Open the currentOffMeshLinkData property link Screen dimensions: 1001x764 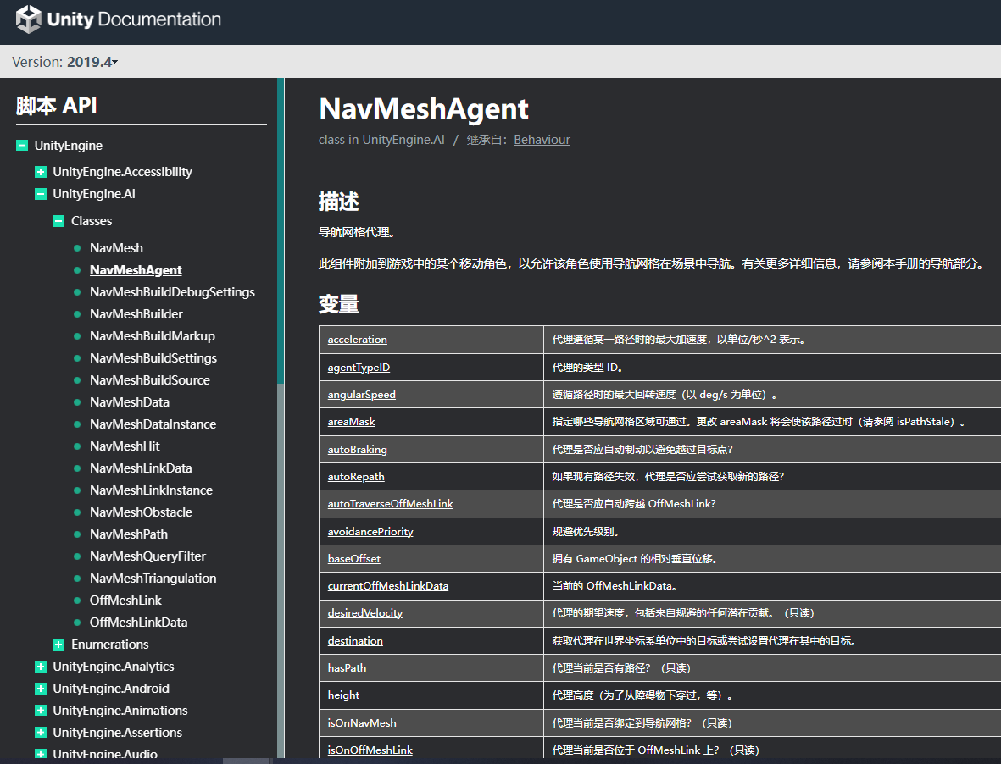click(387, 586)
